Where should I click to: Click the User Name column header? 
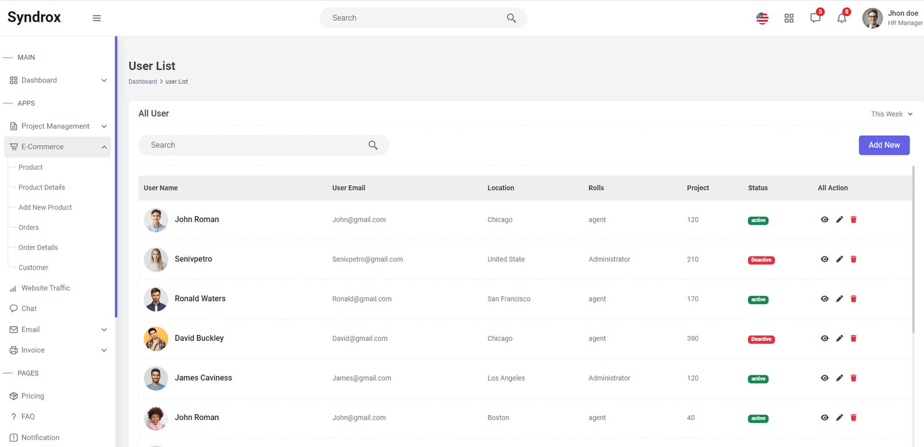click(x=161, y=188)
